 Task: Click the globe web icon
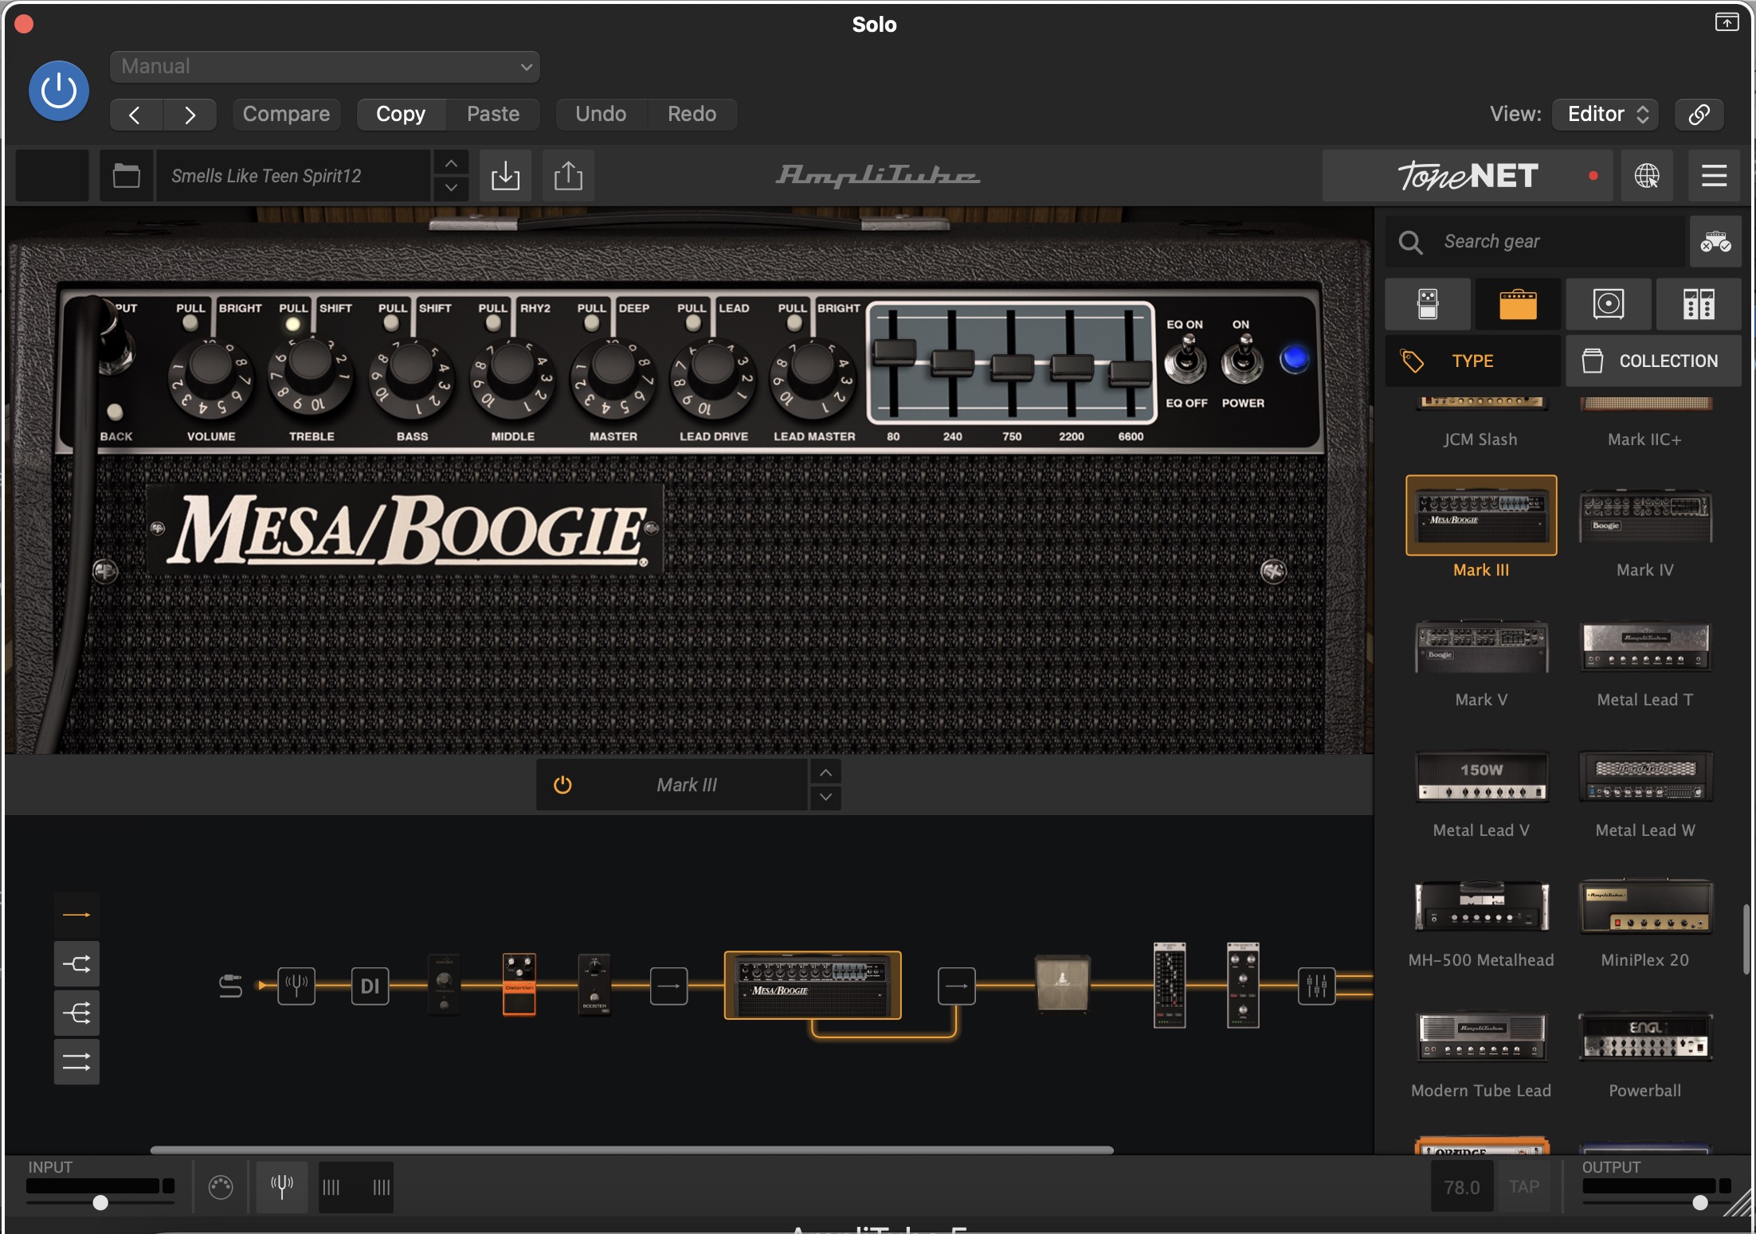pos(1647,175)
